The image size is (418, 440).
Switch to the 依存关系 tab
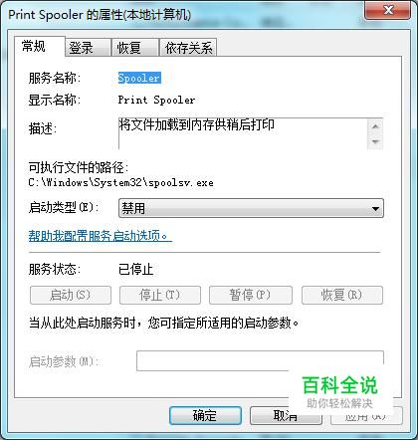coord(188,48)
